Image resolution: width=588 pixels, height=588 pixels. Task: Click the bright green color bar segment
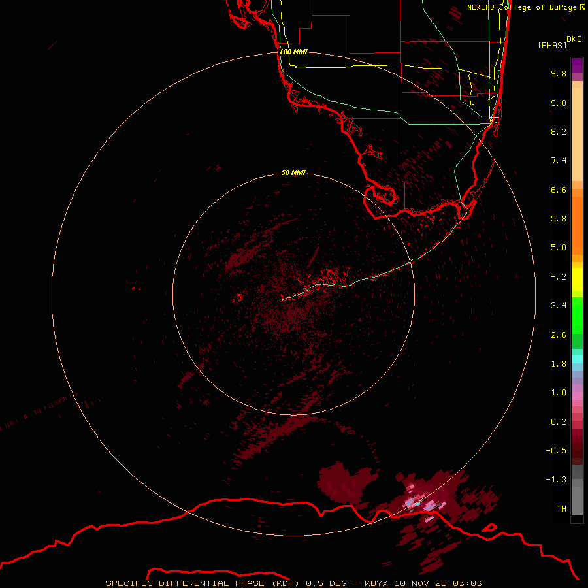[x=577, y=315]
